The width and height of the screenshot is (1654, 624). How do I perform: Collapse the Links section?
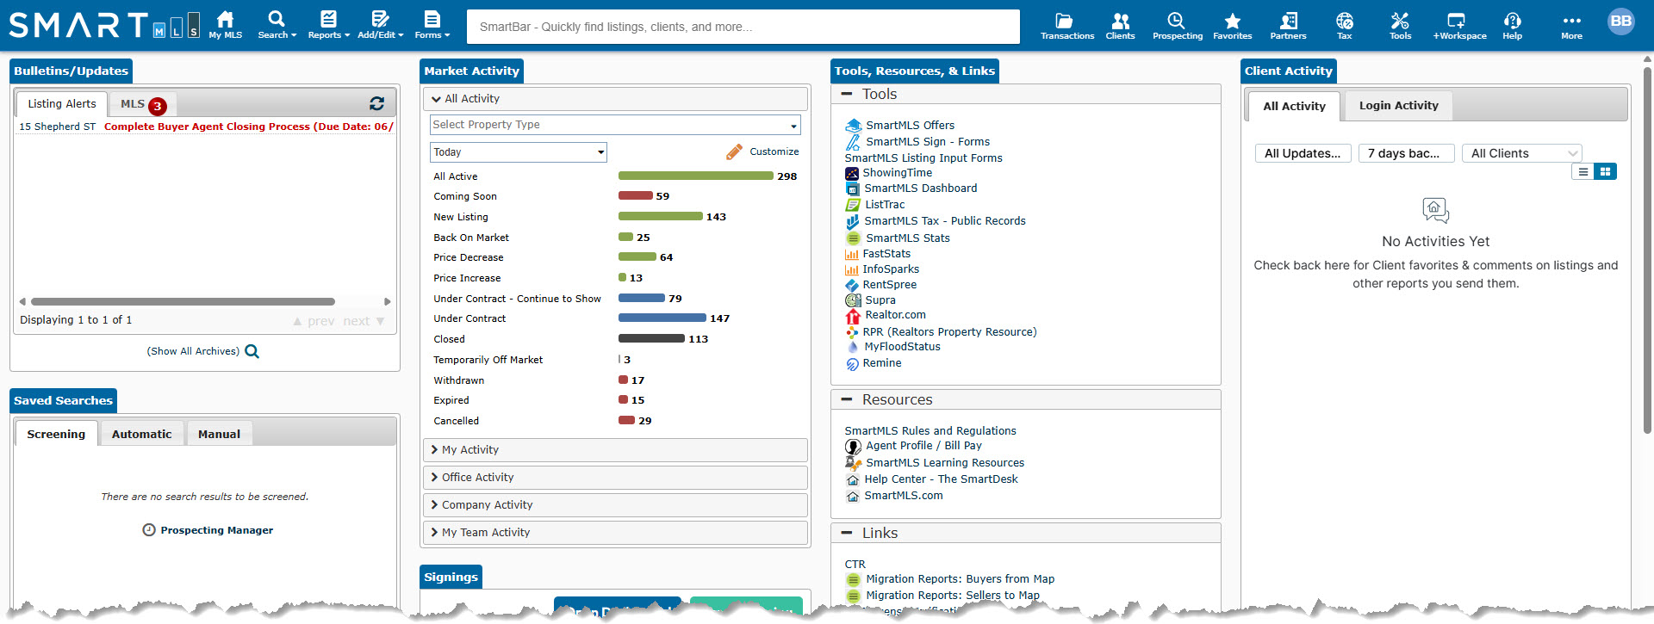pos(847,533)
